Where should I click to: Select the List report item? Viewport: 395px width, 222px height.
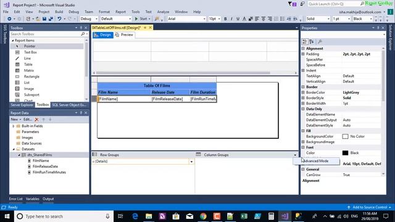coord(47,83)
